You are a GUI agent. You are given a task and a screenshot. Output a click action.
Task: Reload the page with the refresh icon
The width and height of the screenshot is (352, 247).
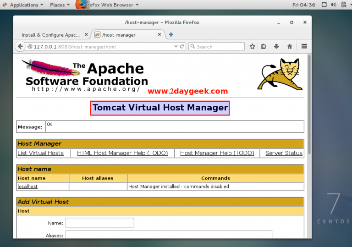[182, 46]
